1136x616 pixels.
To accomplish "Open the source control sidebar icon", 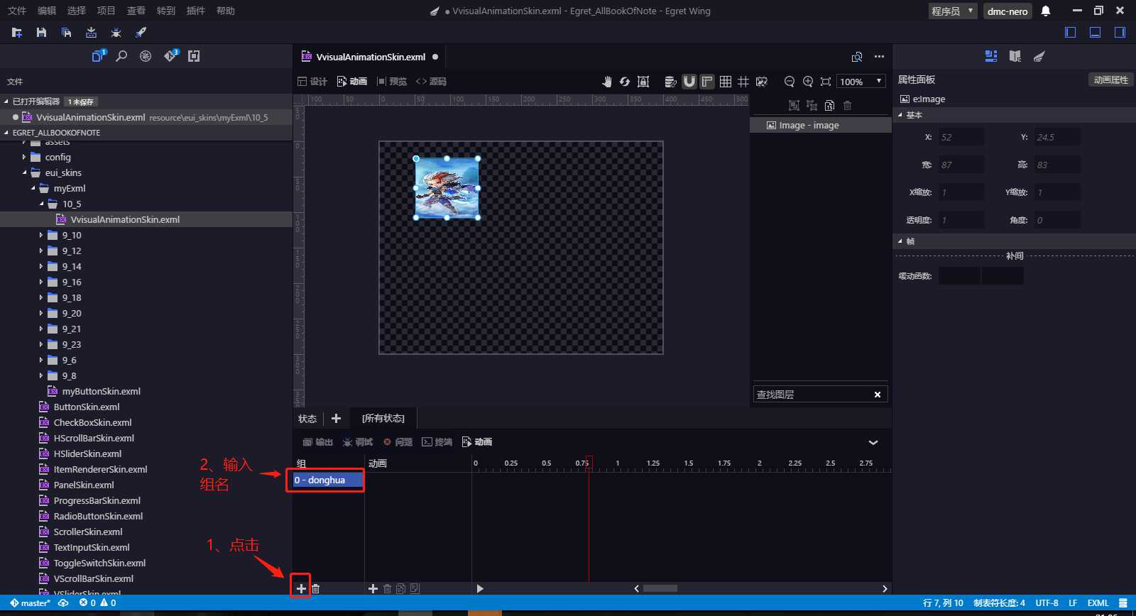I will coord(170,56).
